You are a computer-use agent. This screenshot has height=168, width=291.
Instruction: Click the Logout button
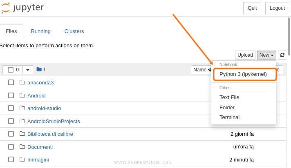tap(277, 8)
